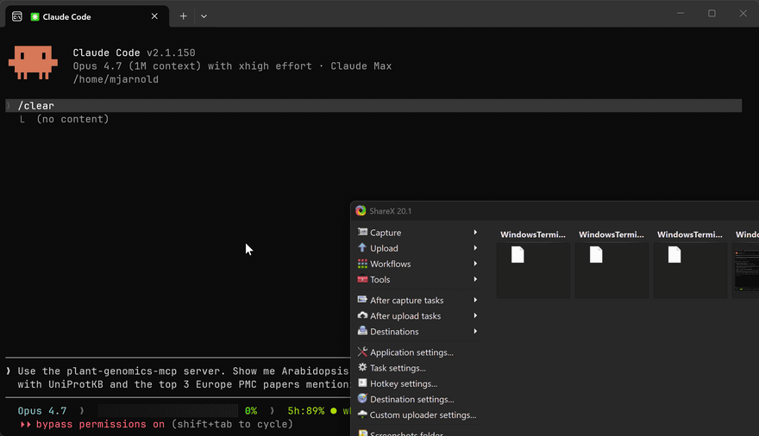759x436 pixels.
Task: Click the Workflows grid icon
Action: click(362, 264)
